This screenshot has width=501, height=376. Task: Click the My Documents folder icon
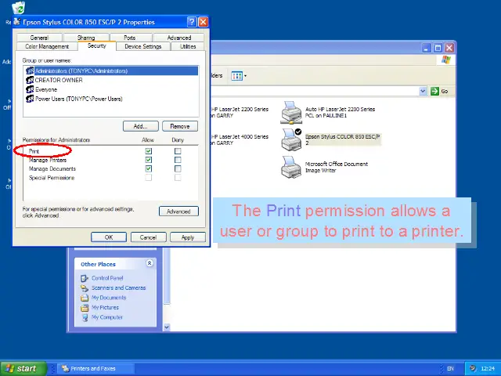(x=85, y=298)
